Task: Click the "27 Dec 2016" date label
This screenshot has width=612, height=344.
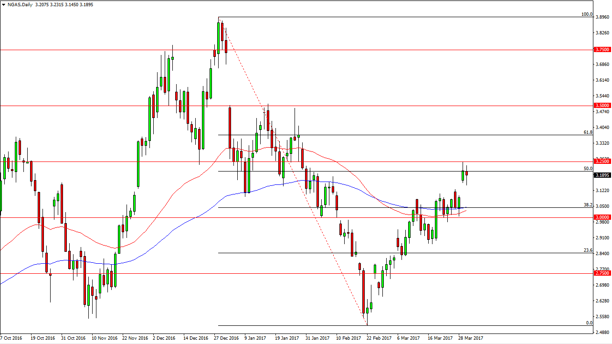Action: pos(227,338)
